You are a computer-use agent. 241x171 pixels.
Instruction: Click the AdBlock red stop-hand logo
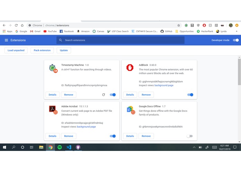click(x=130, y=67)
